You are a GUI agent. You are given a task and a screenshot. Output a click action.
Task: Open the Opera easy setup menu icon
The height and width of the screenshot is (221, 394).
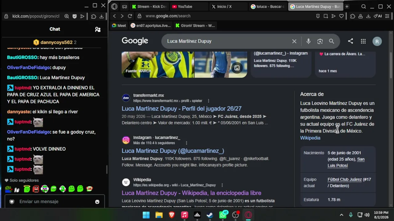click(x=387, y=16)
